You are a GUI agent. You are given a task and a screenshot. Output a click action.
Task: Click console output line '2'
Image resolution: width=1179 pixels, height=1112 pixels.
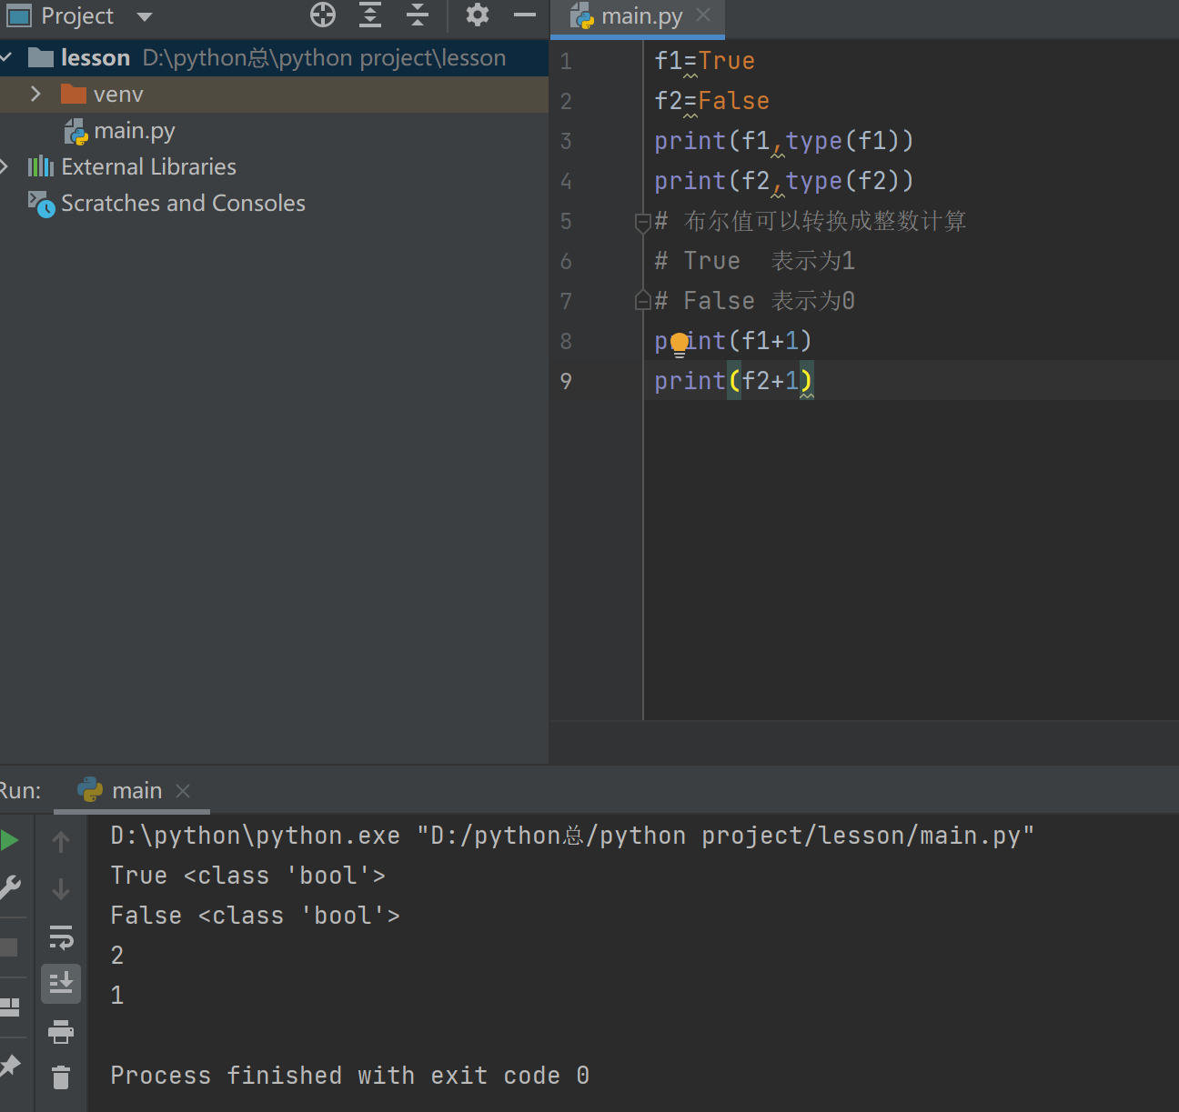(x=116, y=956)
